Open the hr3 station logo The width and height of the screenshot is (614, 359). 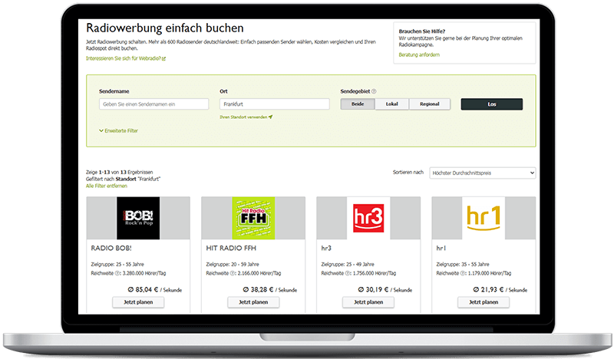[368, 218]
